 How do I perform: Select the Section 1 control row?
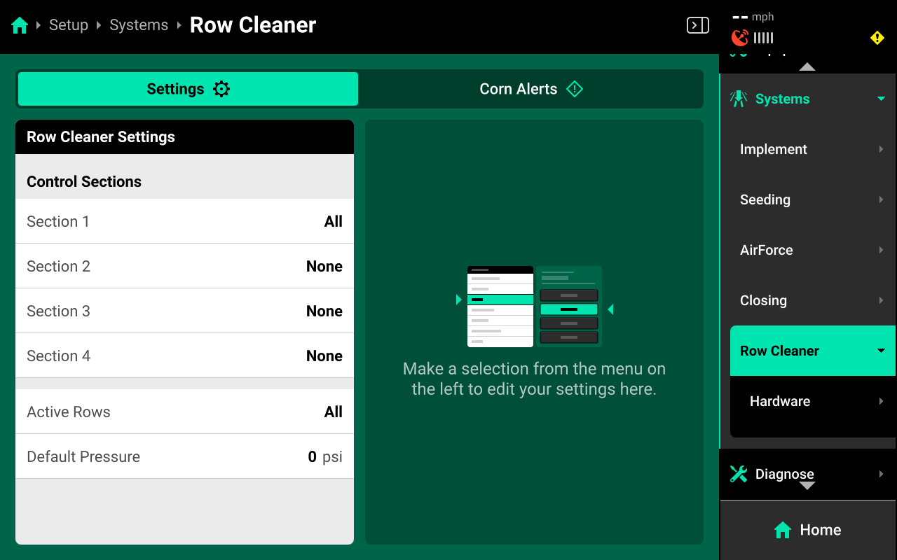pos(184,221)
